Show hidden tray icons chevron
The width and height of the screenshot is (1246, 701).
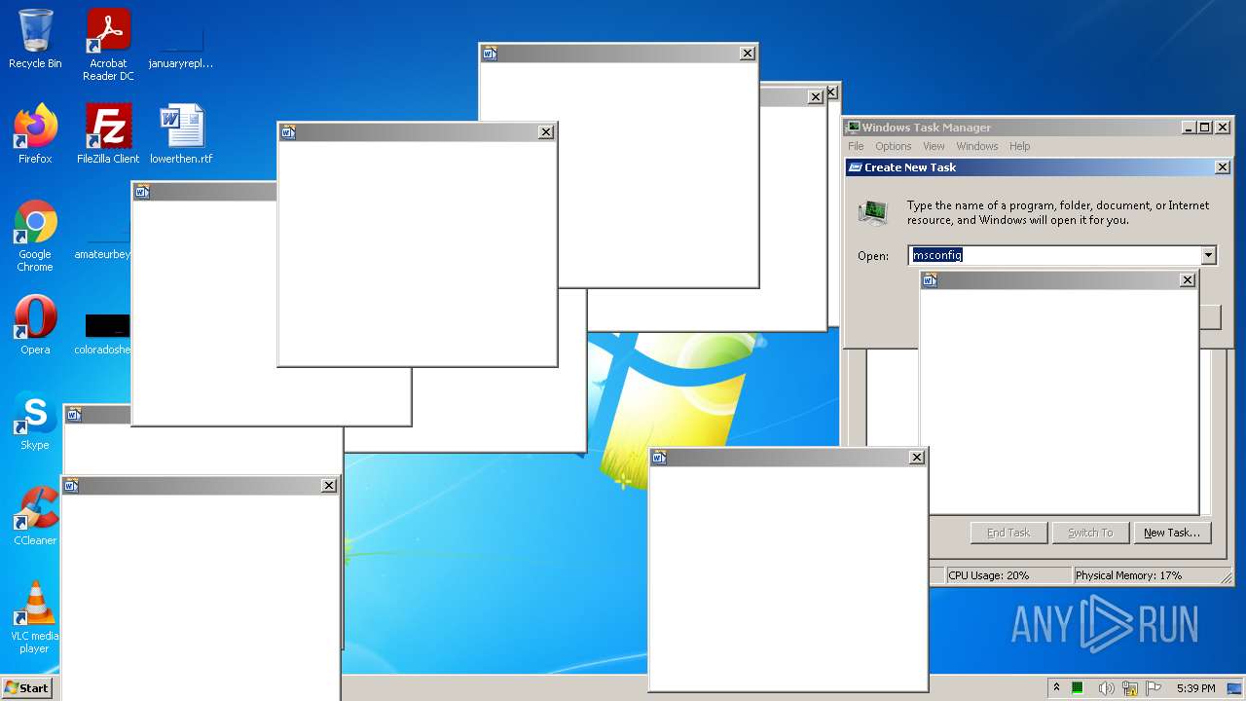[1056, 688]
